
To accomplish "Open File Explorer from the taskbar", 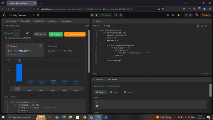I will (71, 117).
